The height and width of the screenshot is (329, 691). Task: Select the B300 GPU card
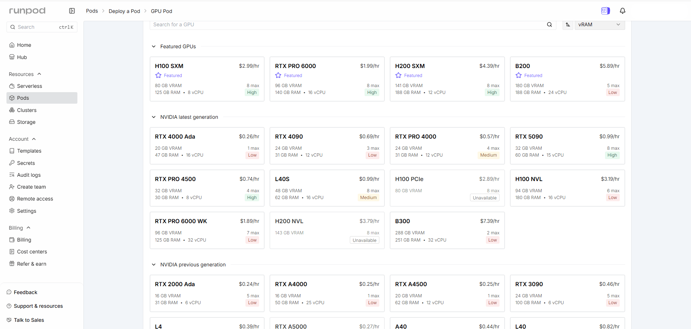click(x=447, y=230)
